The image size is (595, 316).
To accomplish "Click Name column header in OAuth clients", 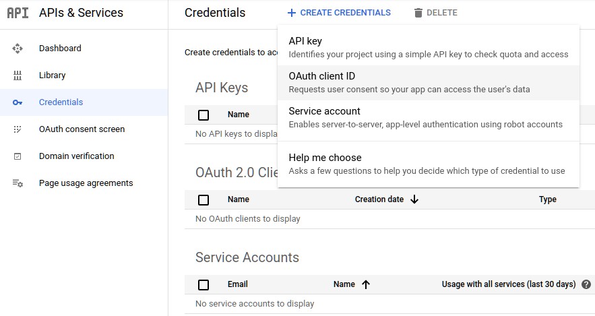I will [239, 199].
